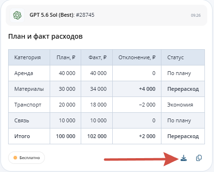Click the Статус column header
The height and width of the screenshot is (172, 214).
(x=183, y=57)
